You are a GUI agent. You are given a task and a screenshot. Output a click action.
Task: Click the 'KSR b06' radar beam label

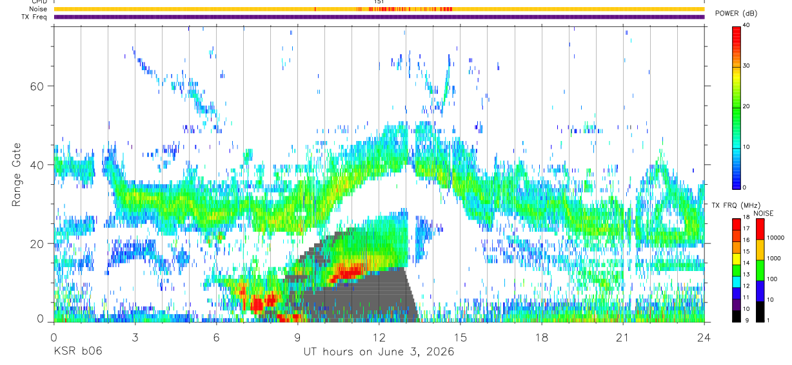[x=77, y=352]
